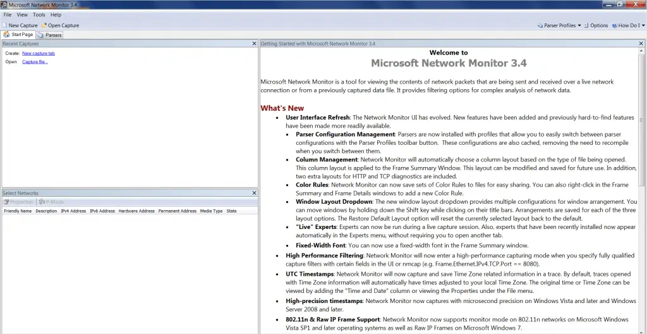Switch to the Start Page tab

pos(18,35)
